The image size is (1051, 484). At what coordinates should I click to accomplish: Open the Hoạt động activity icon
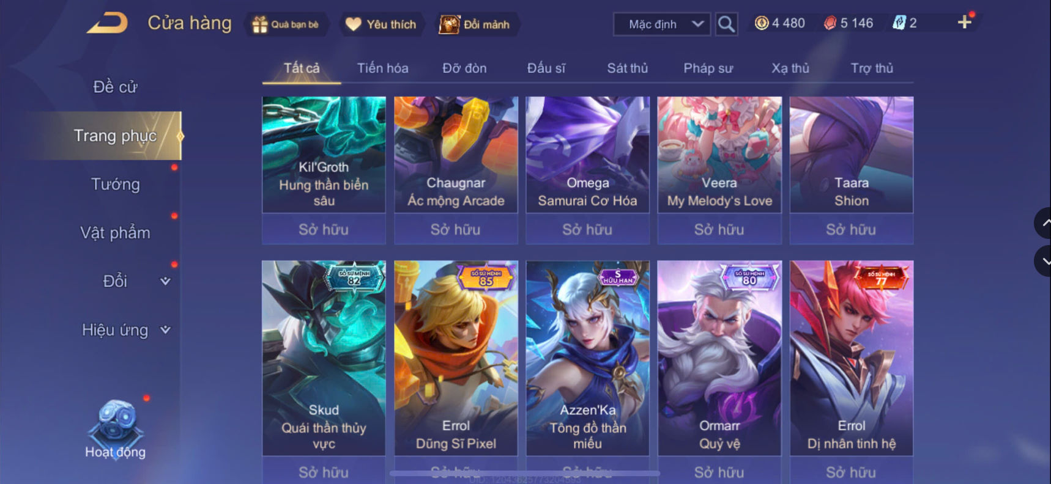116,429
